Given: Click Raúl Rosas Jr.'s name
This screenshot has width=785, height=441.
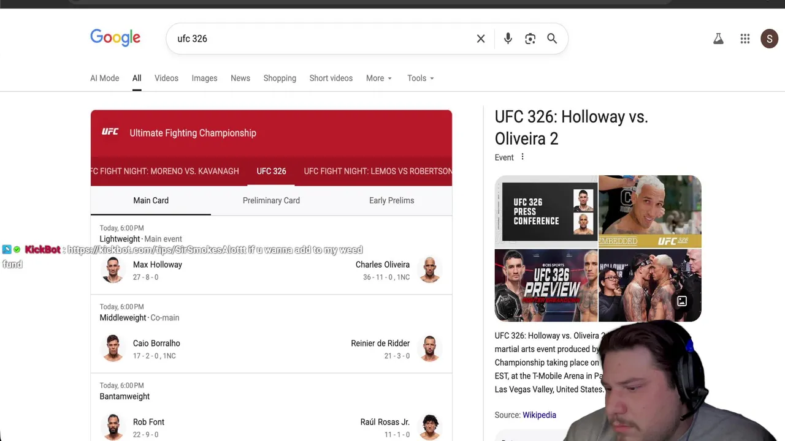Looking at the screenshot, I should pos(385,422).
